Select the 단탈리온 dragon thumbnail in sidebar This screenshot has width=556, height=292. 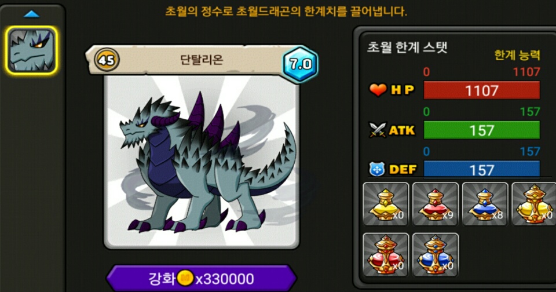coord(31,50)
